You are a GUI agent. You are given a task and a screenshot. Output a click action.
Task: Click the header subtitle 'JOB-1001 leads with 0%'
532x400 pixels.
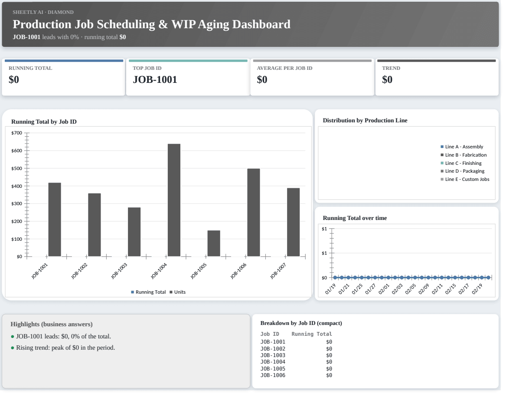[46, 37]
